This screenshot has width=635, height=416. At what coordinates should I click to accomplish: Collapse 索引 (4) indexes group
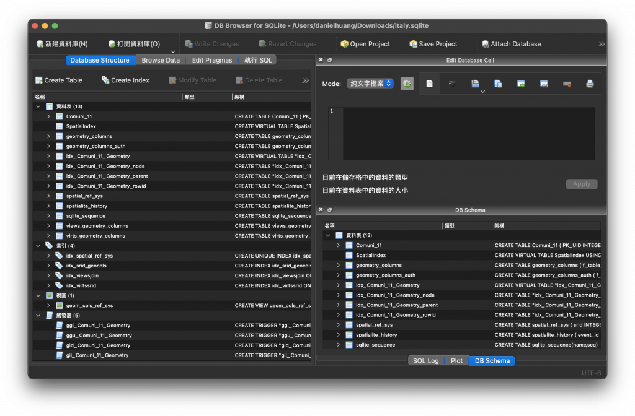[x=38, y=246]
